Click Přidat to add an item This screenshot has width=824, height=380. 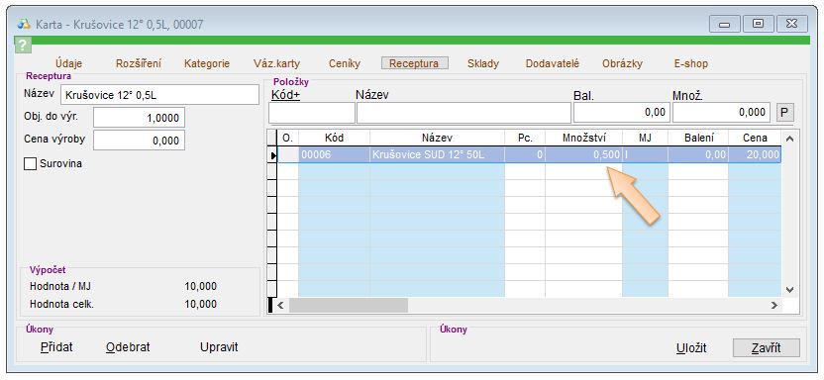[x=56, y=347]
